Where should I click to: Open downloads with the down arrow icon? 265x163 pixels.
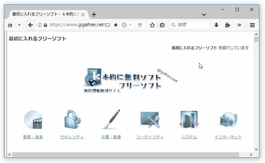click(216, 25)
